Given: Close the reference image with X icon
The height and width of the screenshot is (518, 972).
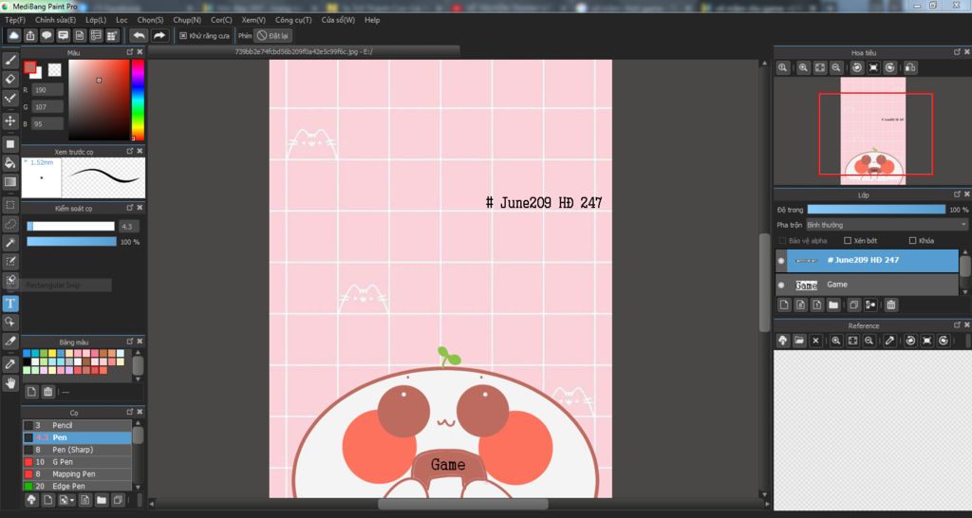Looking at the screenshot, I should pyautogui.click(x=815, y=341).
